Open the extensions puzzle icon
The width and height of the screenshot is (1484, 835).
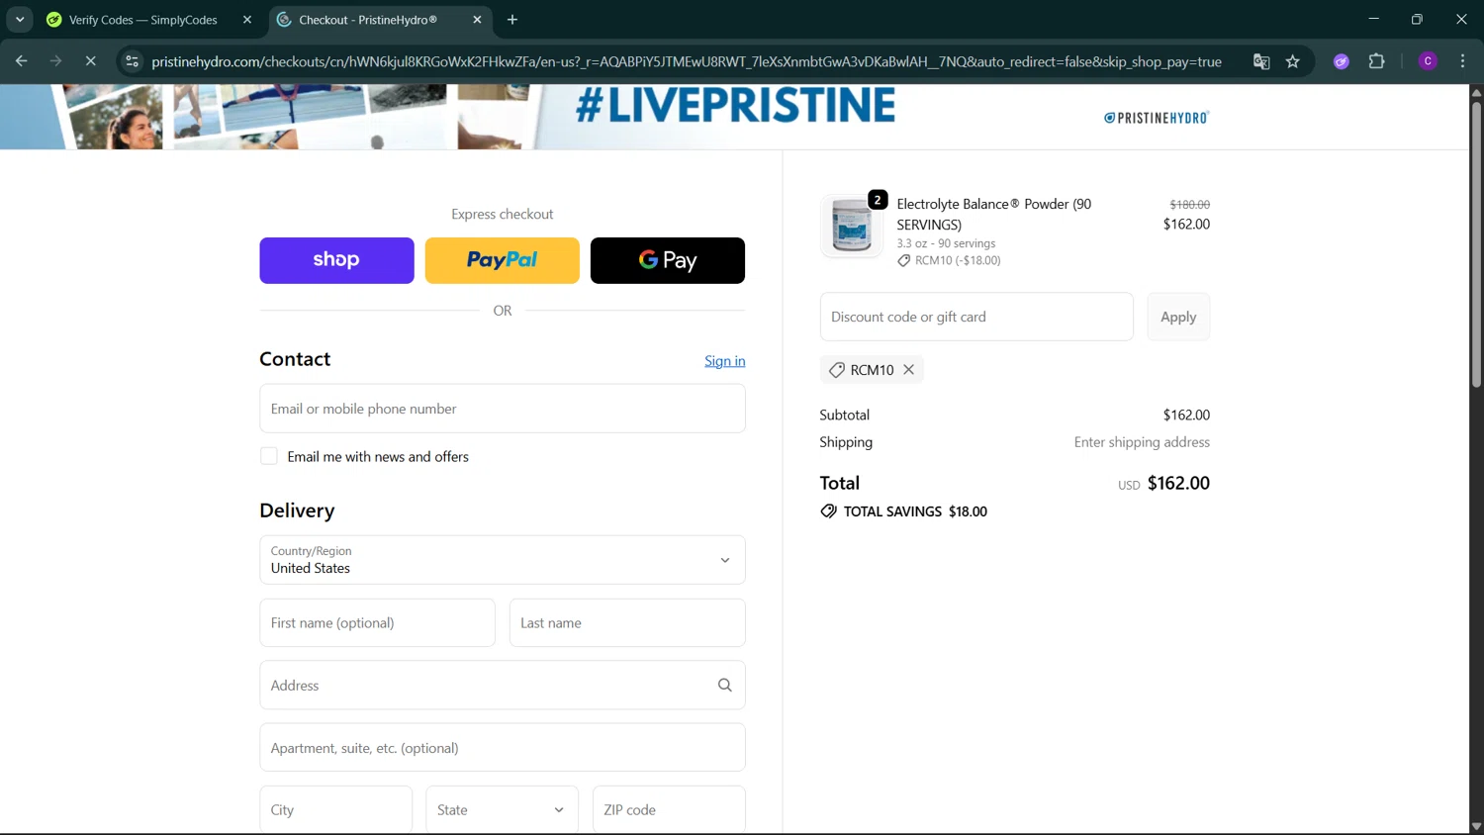tap(1376, 61)
